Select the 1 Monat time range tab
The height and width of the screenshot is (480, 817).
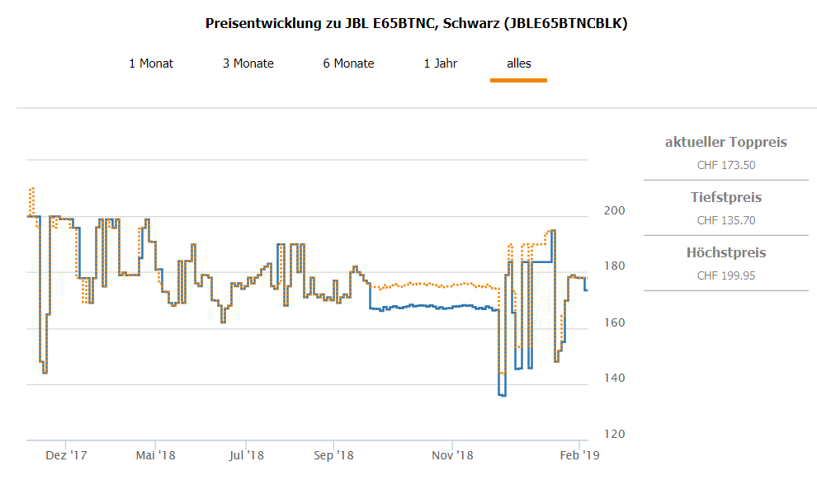pyautogui.click(x=151, y=64)
